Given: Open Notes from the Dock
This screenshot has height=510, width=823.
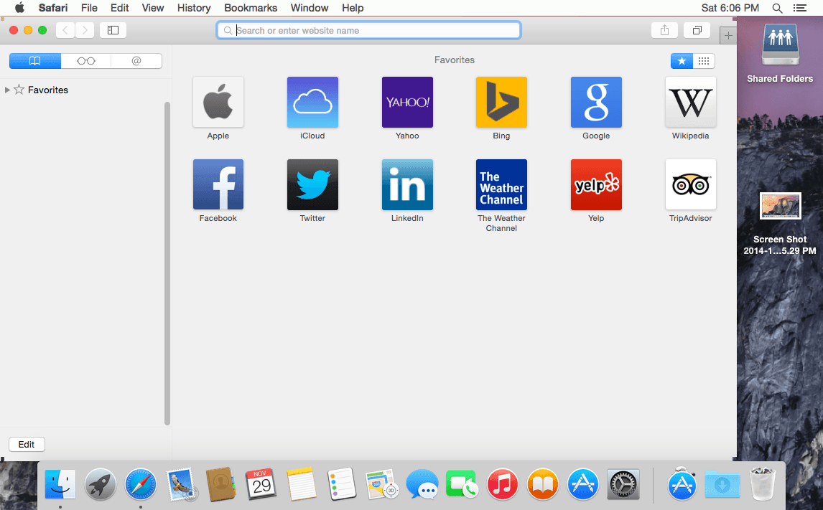Looking at the screenshot, I should 302,483.
